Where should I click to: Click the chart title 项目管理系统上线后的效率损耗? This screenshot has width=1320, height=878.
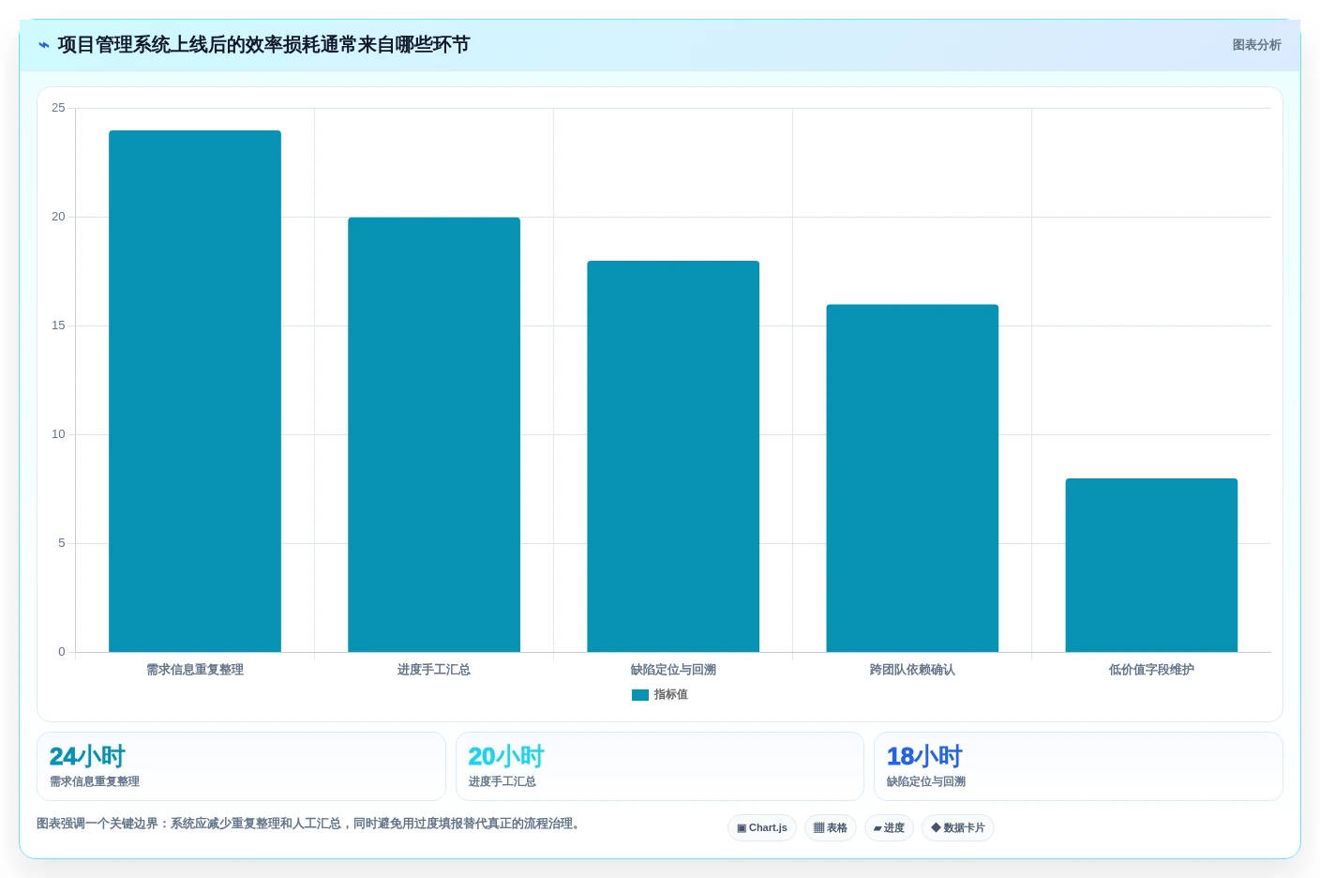[x=263, y=45]
